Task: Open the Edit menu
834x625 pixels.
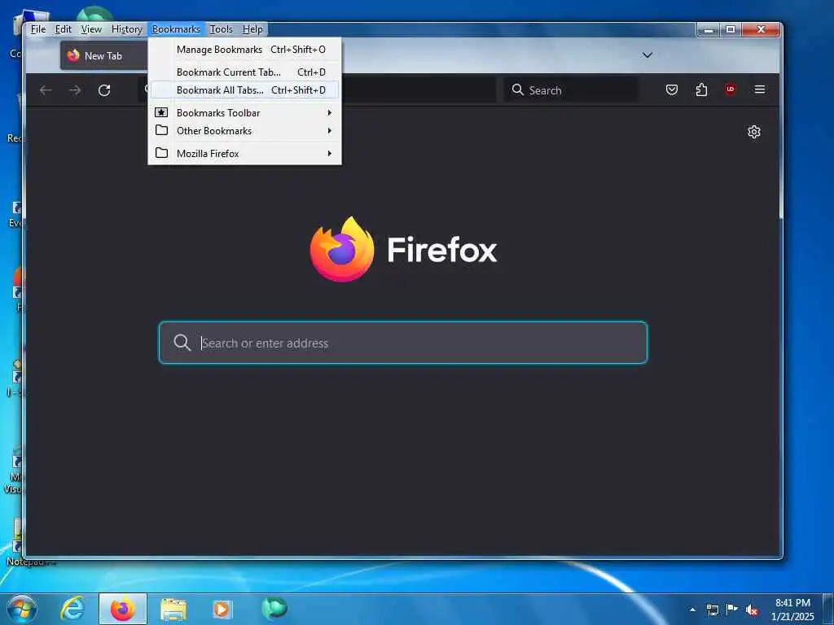Action: [x=64, y=29]
